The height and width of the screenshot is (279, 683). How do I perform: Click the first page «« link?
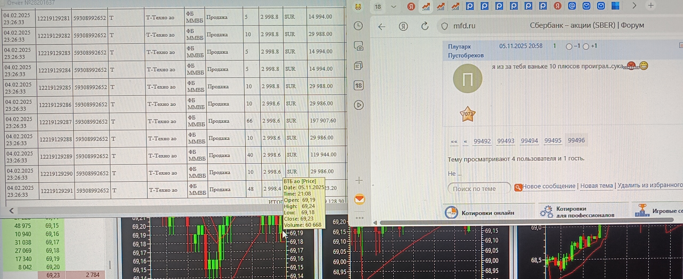[454, 142]
